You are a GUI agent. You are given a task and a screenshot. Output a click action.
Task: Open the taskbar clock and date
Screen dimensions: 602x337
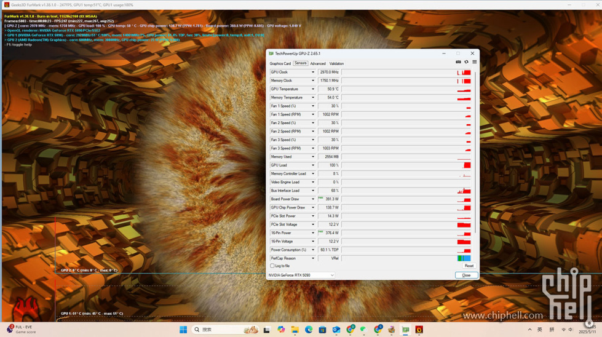(587, 330)
